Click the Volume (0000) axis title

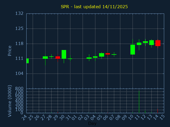pyautogui.click(x=10, y=101)
